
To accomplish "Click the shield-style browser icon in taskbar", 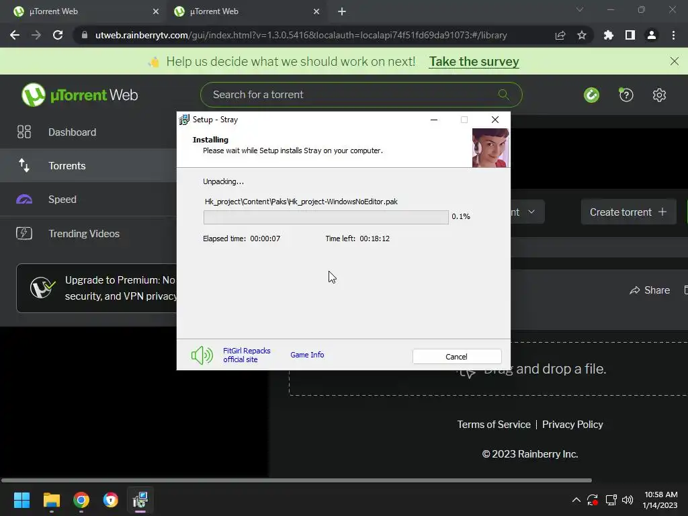I will click(x=111, y=500).
